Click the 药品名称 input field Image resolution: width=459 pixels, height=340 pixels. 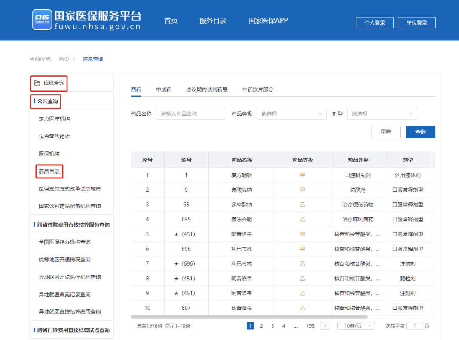(190, 113)
